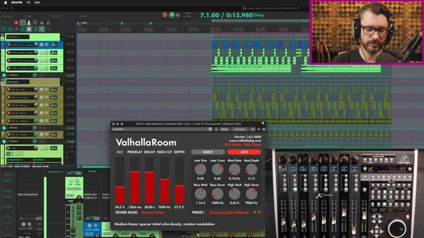Select the Drums bus folder track name

[18, 37]
